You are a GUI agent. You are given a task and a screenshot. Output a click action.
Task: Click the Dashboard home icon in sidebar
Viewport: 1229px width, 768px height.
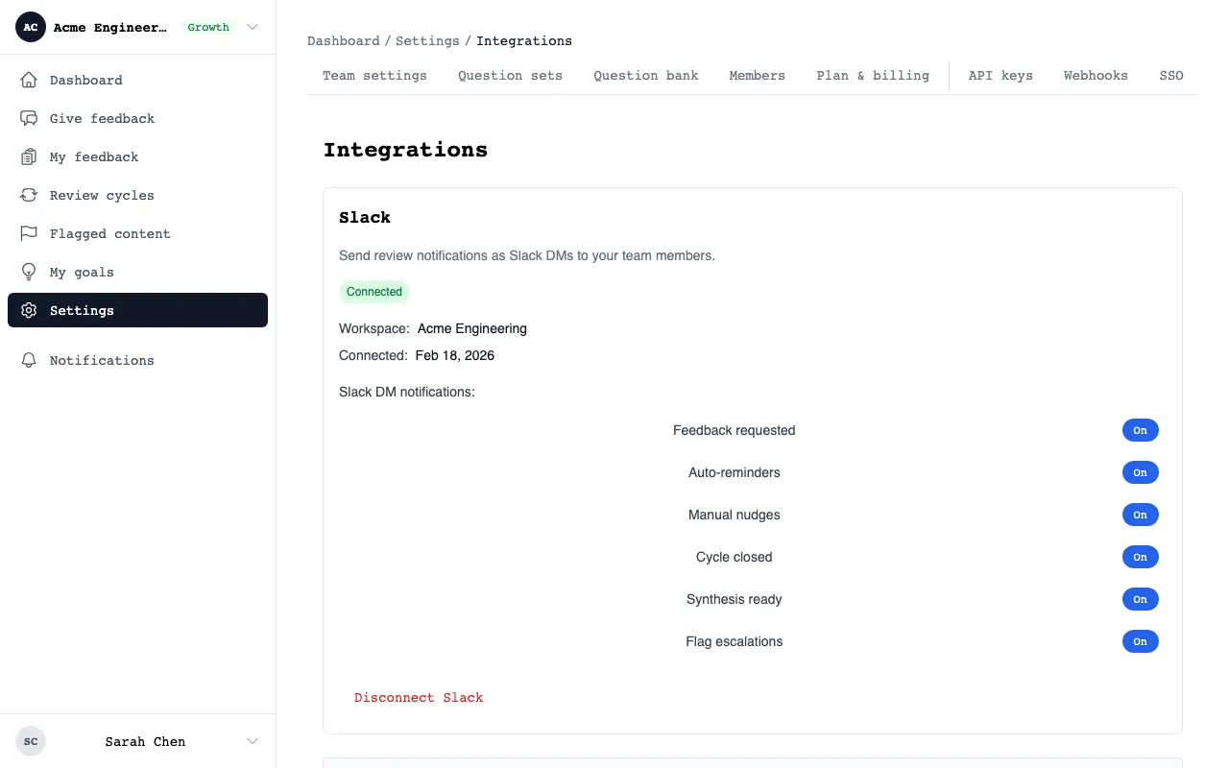click(30, 80)
